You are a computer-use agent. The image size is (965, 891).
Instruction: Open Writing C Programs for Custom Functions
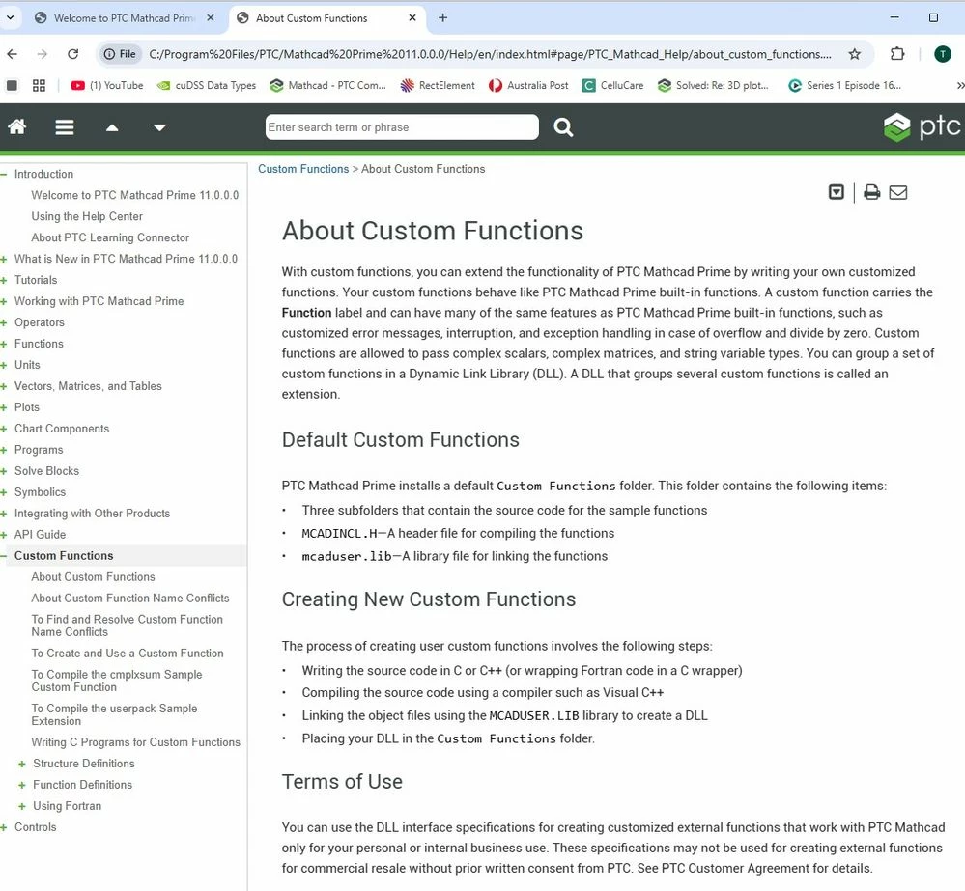(x=135, y=742)
